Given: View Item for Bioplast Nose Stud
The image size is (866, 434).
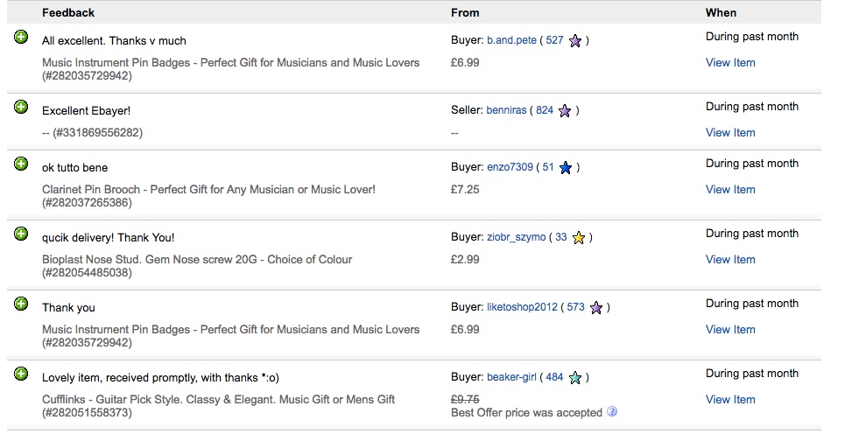Looking at the screenshot, I should point(730,260).
